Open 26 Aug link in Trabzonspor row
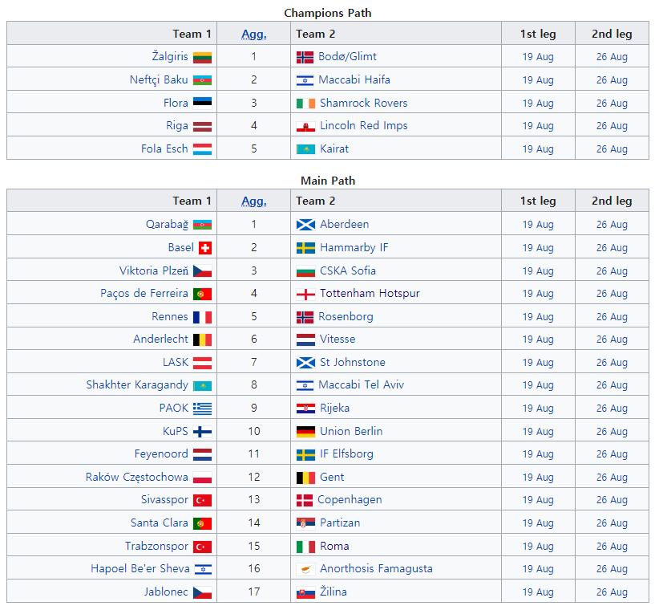This screenshot has height=610, width=659. 612,547
